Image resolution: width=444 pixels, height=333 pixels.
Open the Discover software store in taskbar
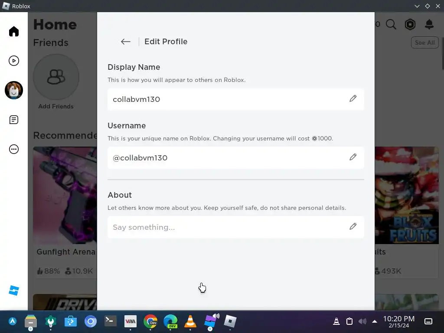(x=71, y=321)
